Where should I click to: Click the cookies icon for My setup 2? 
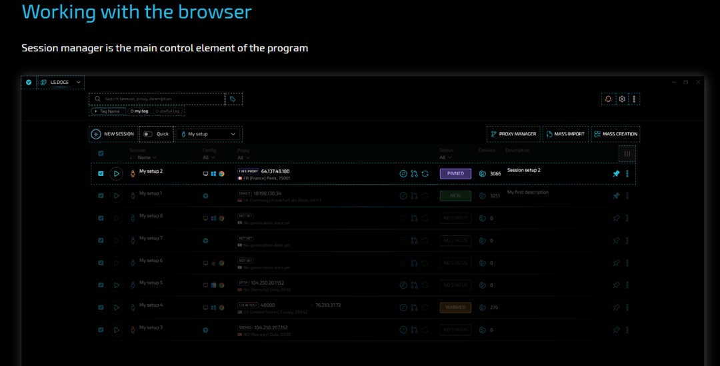483,173
